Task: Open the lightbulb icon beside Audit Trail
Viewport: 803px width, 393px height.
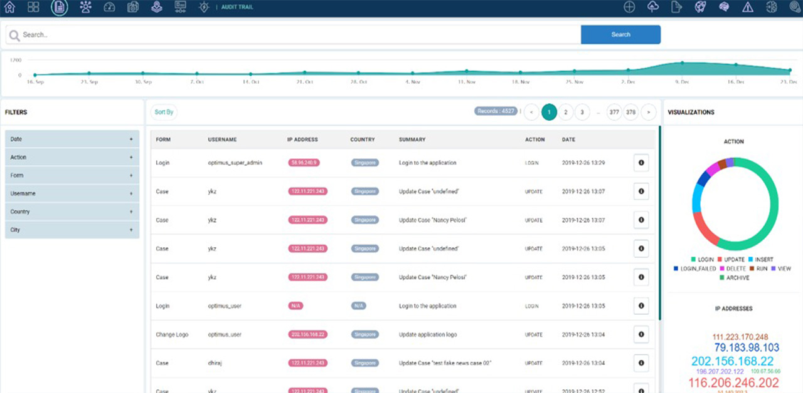Action: [203, 7]
